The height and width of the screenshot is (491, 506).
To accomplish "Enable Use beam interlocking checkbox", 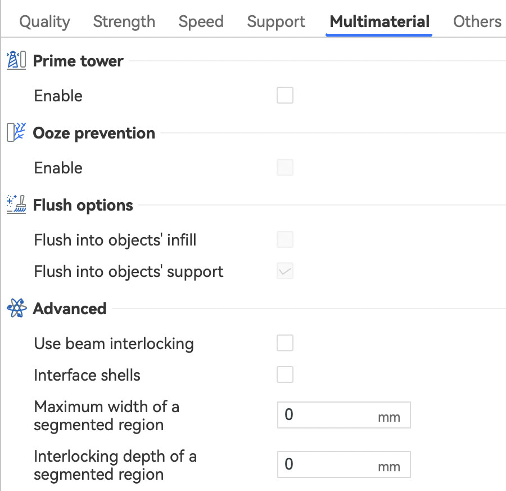I will point(285,343).
